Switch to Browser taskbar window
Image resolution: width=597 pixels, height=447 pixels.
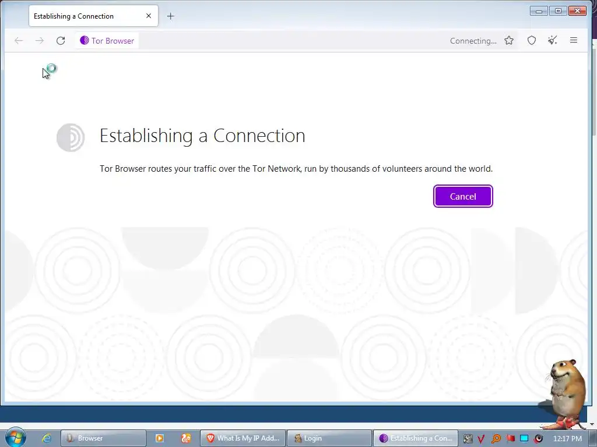point(104,438)
